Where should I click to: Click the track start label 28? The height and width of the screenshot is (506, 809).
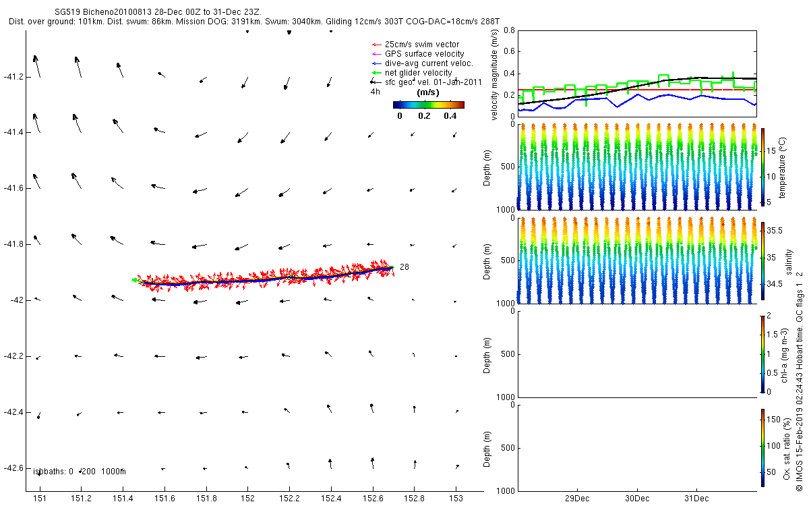point(404,267)
